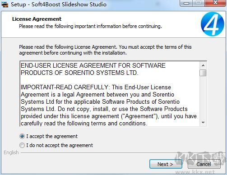Viewport: 227px width, 175px height.
Task: Click the scroll up arrow in license box
Action: click(x=203, y=65)
